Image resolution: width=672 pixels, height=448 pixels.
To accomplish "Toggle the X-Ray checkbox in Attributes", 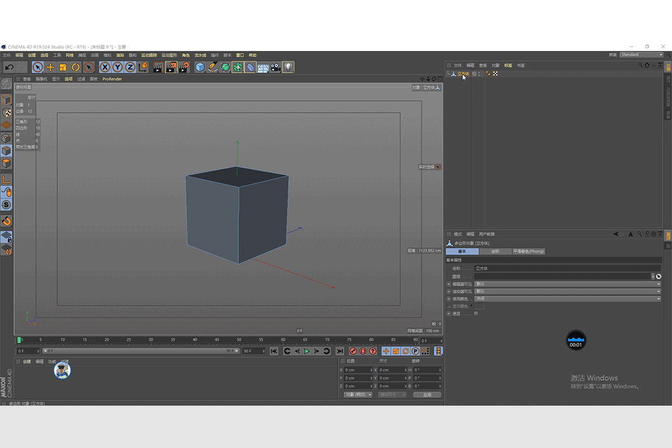I will click(476, 314).
